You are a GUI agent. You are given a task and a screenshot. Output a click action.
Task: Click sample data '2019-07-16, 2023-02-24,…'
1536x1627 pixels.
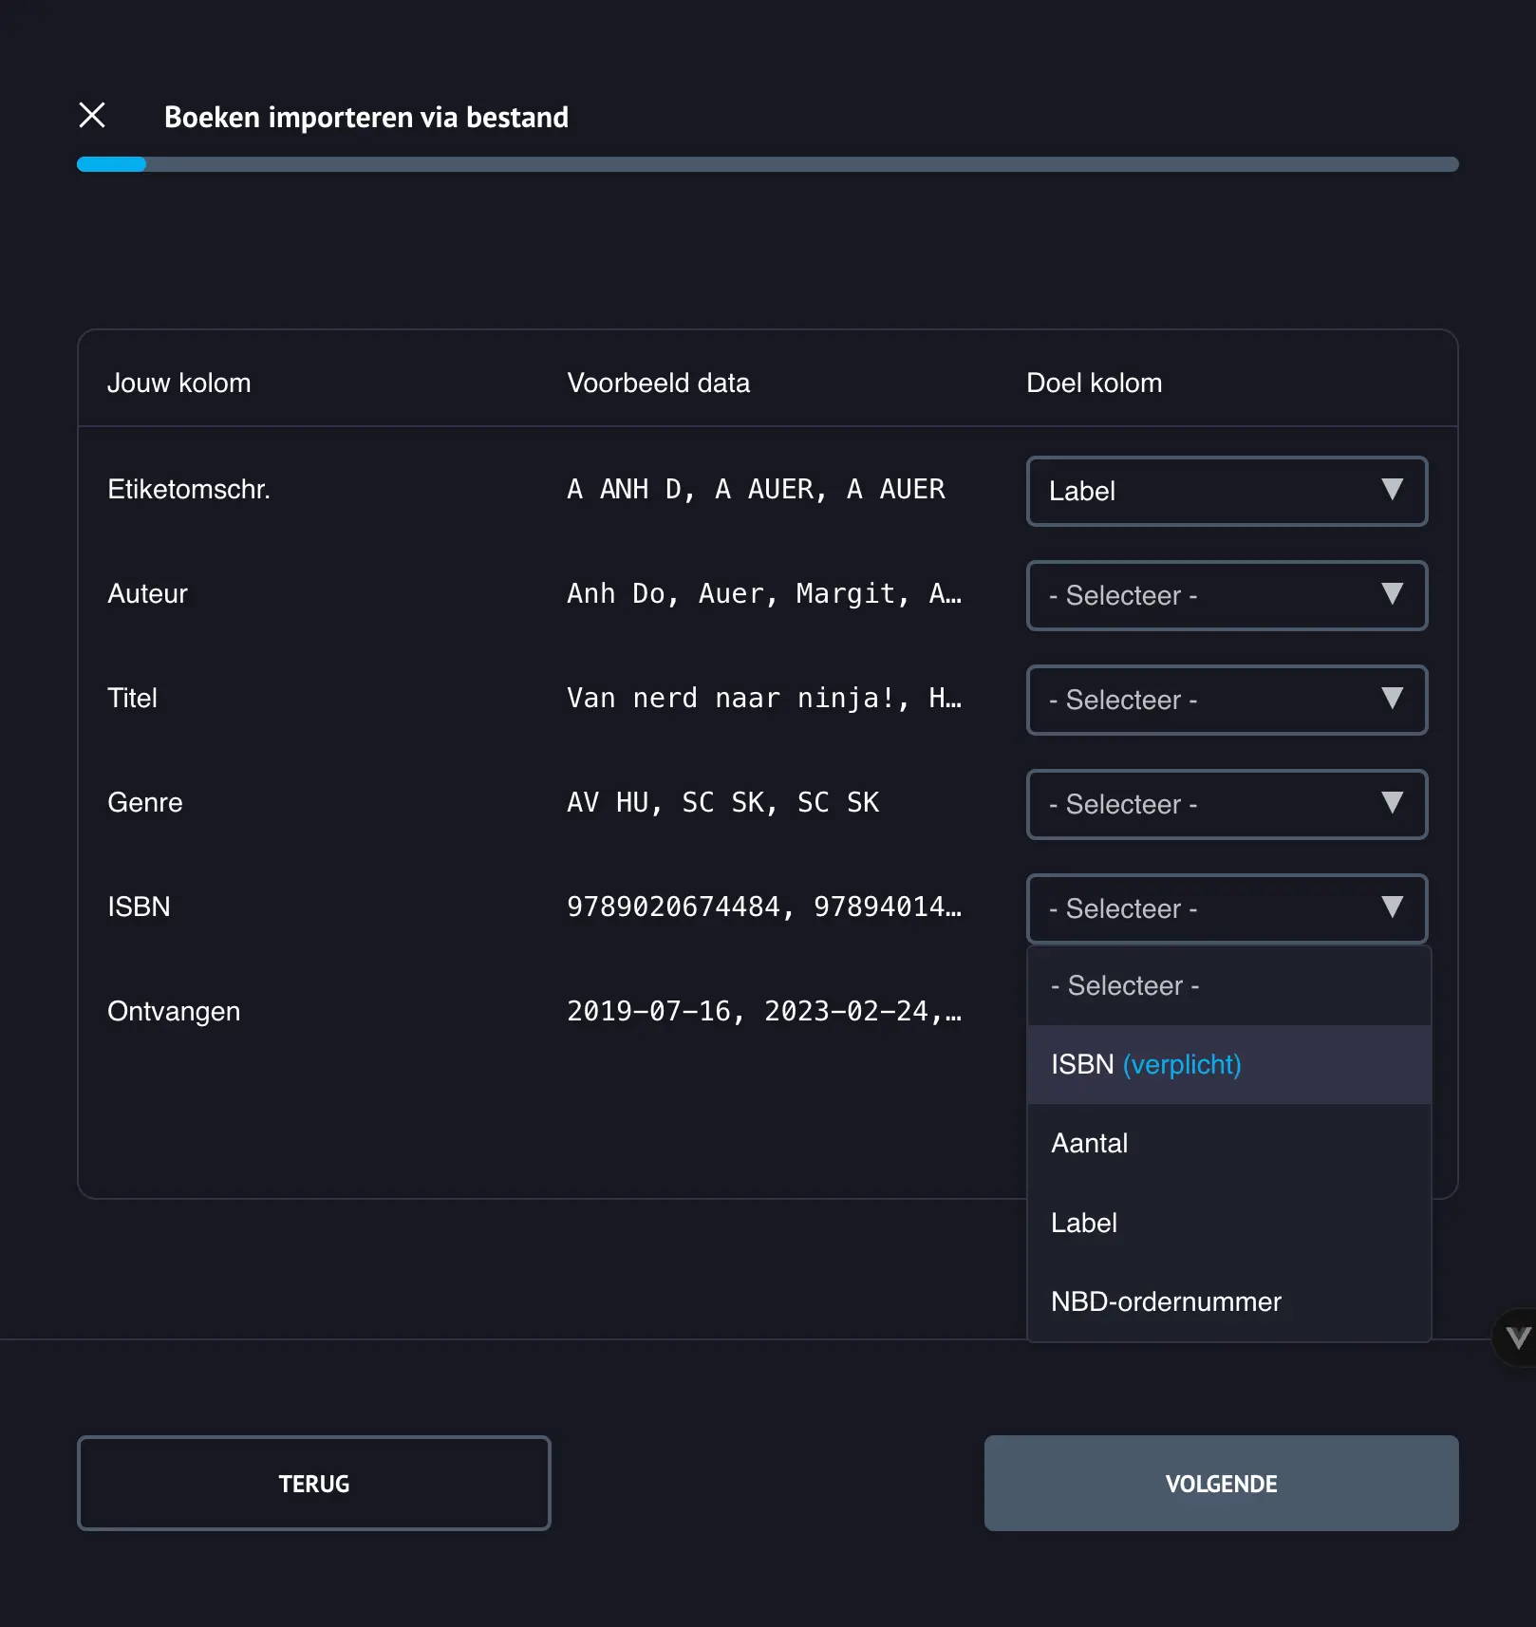click(764, 1012)
